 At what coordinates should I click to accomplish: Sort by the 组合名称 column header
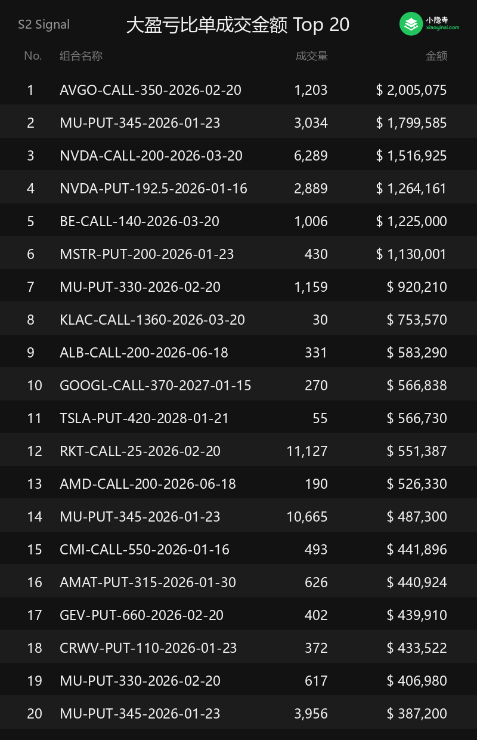click(x=81, y=56)
